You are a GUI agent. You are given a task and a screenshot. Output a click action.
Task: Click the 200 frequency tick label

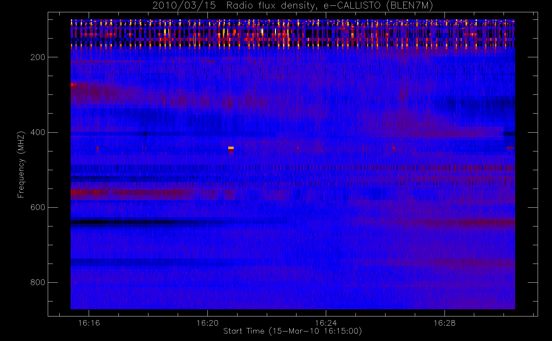tap(38, 57)
